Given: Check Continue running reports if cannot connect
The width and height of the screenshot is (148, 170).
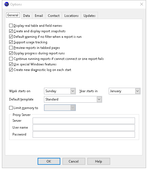Looking at the screenshot, I should pyautogui.click(x=11, y=59).
